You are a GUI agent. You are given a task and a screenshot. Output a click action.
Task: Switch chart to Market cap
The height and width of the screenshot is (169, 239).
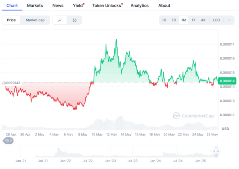(x=35, y=20)
